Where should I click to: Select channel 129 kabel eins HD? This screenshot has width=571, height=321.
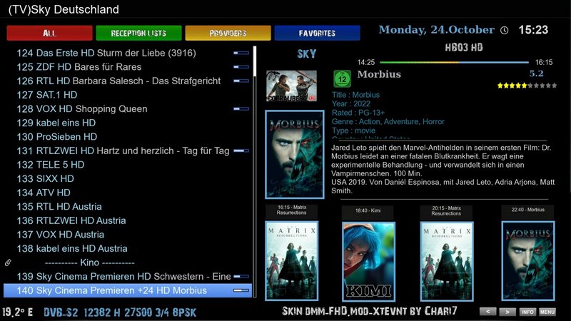tap(128, 123)
